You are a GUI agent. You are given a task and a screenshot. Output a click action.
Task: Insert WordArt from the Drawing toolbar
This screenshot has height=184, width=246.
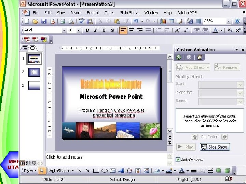click(121, 171)
